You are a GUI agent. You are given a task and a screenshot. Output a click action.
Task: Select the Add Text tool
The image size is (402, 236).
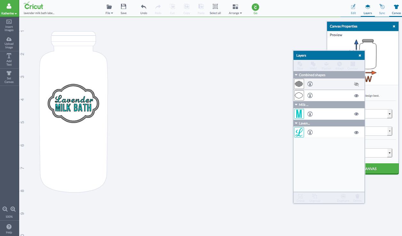coord(9,60)
